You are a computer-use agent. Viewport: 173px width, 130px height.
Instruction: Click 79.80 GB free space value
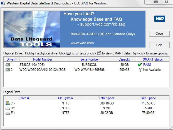point(148,113)
